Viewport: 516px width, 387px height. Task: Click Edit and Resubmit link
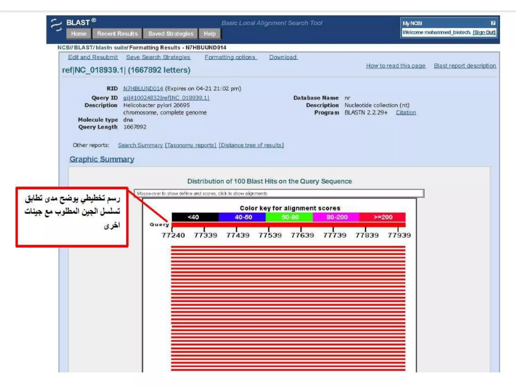click(x=93, y=57)
